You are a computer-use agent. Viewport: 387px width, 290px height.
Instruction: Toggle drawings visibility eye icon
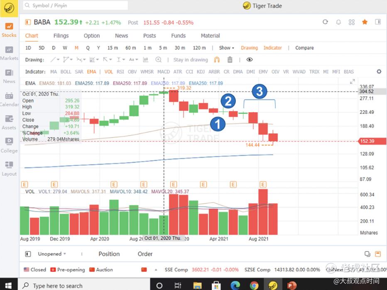250,59
